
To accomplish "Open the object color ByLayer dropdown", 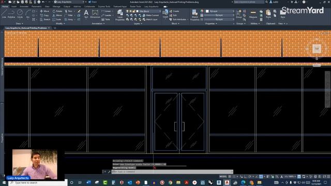I will 220,11.
